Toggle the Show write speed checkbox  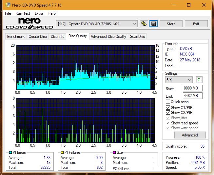pyautogui.click(x=168, y=128)
